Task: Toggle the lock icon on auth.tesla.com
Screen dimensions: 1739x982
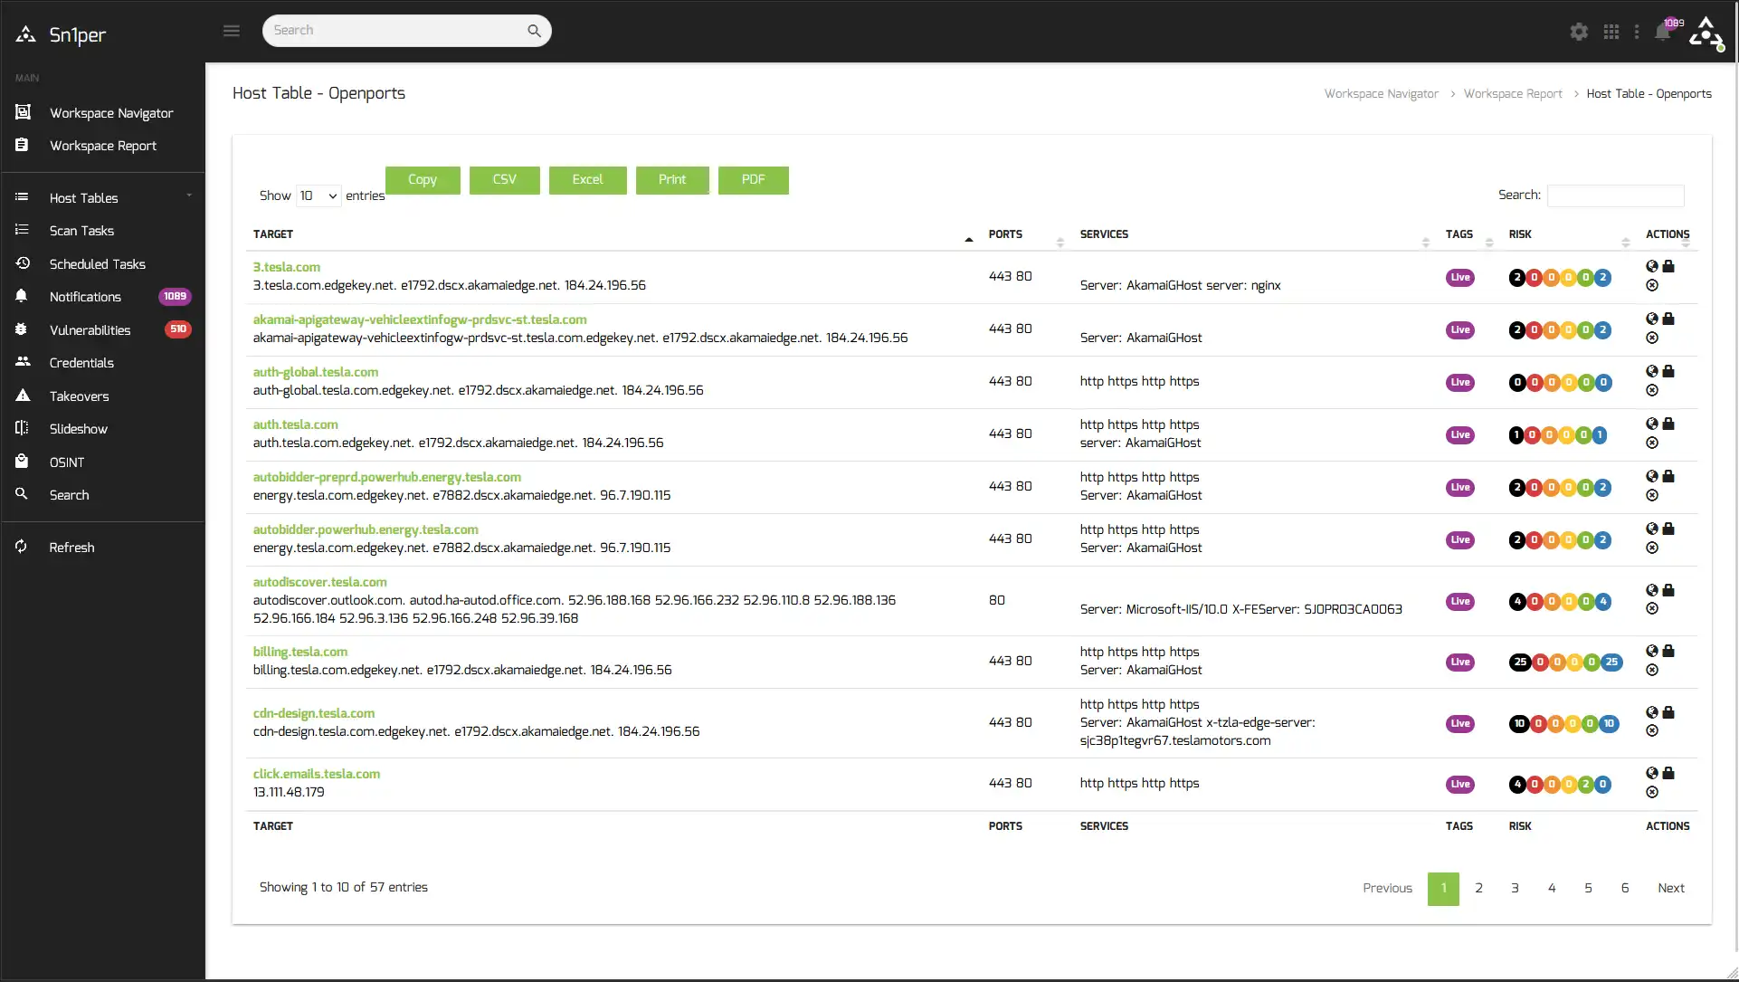Action: (1669, 424)
